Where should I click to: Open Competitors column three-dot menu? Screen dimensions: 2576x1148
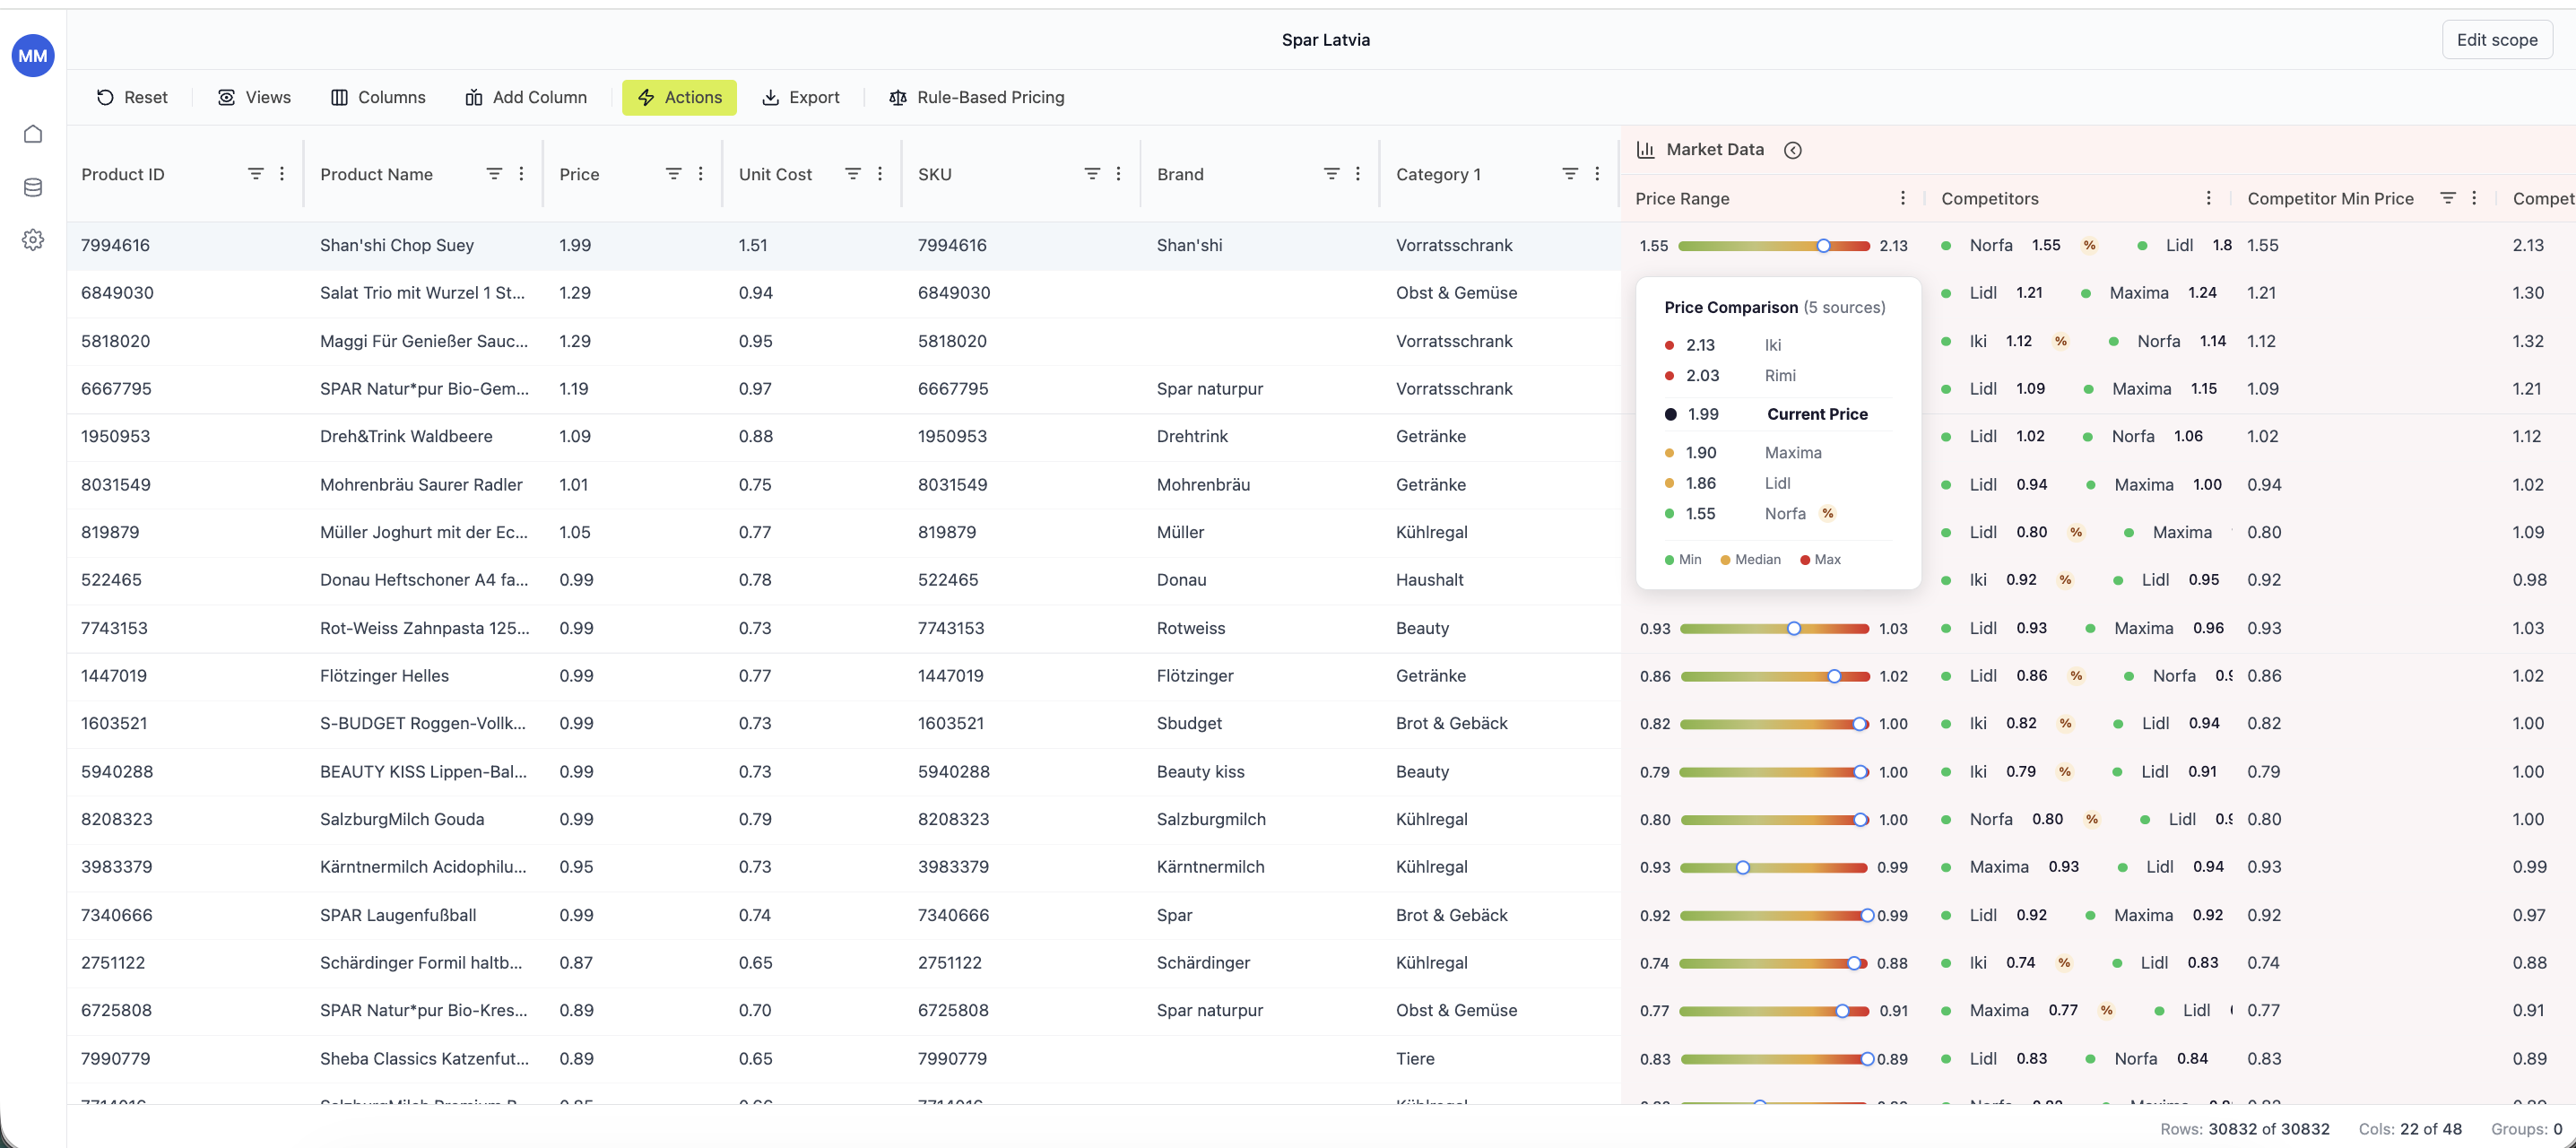2208,198
